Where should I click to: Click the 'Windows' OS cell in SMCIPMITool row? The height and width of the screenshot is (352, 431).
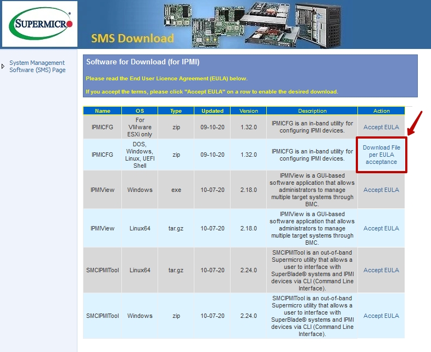(x=139, y=316)
